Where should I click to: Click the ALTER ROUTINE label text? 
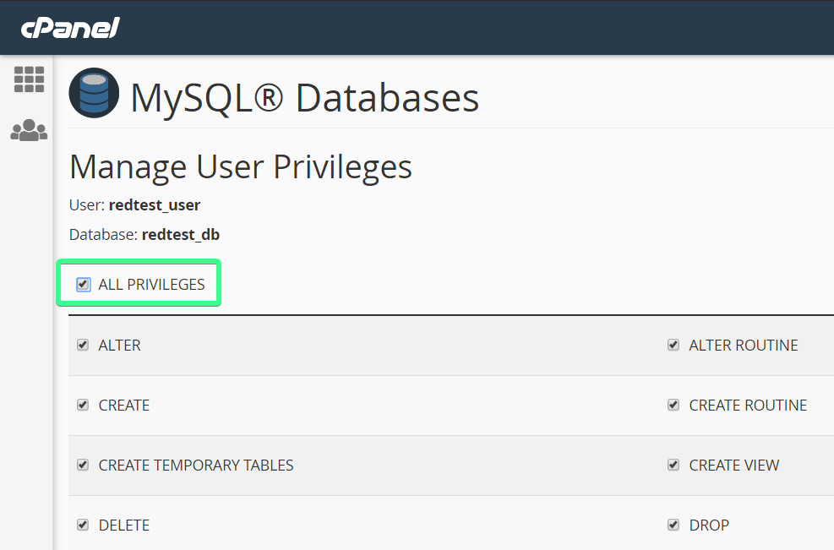(744, 345)
